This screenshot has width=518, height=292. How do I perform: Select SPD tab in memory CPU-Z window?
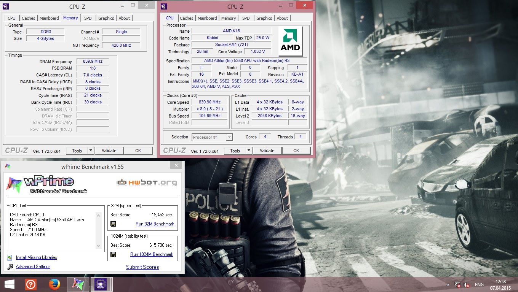pyautogui.click(x=88, y=18)
